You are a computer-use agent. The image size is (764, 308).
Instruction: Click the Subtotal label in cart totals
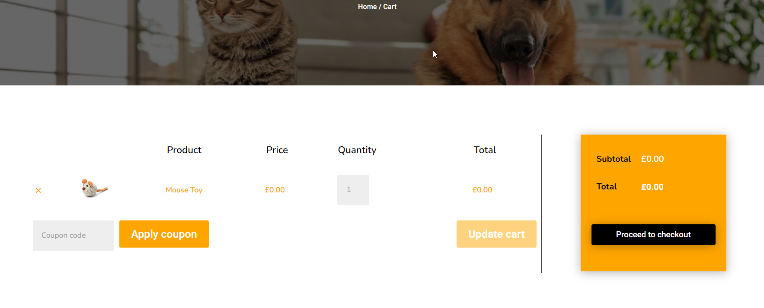(614, 159)
